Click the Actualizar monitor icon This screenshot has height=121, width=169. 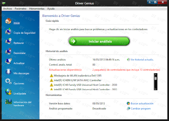(8, 61)
